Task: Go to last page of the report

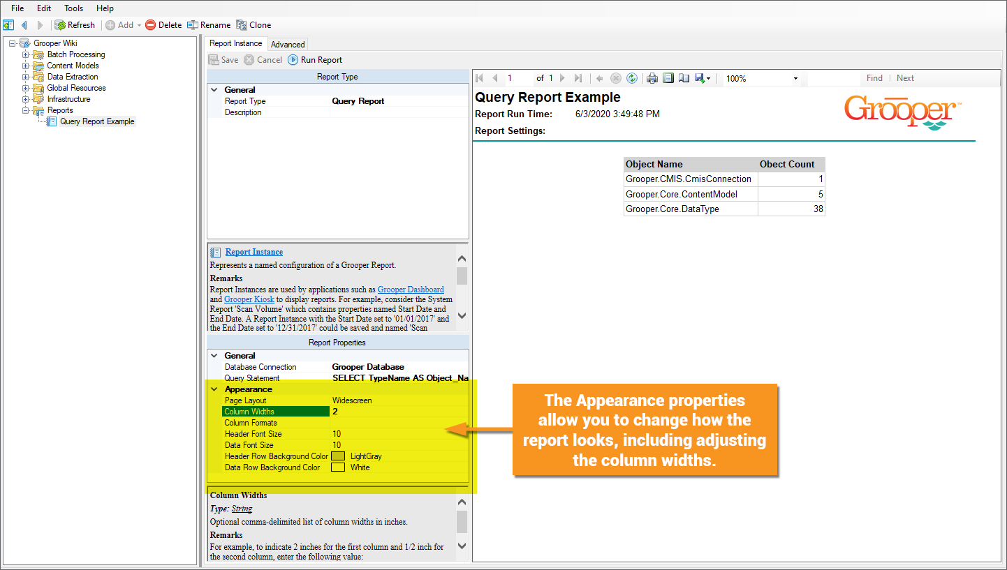Action: [x=578, y=78]
